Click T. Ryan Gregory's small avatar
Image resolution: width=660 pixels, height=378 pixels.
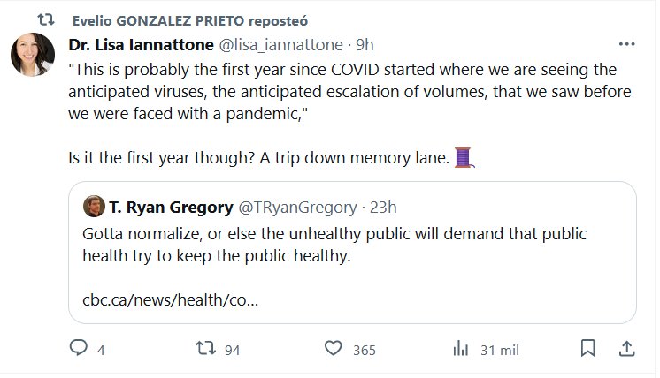click(x=94, y=208)
